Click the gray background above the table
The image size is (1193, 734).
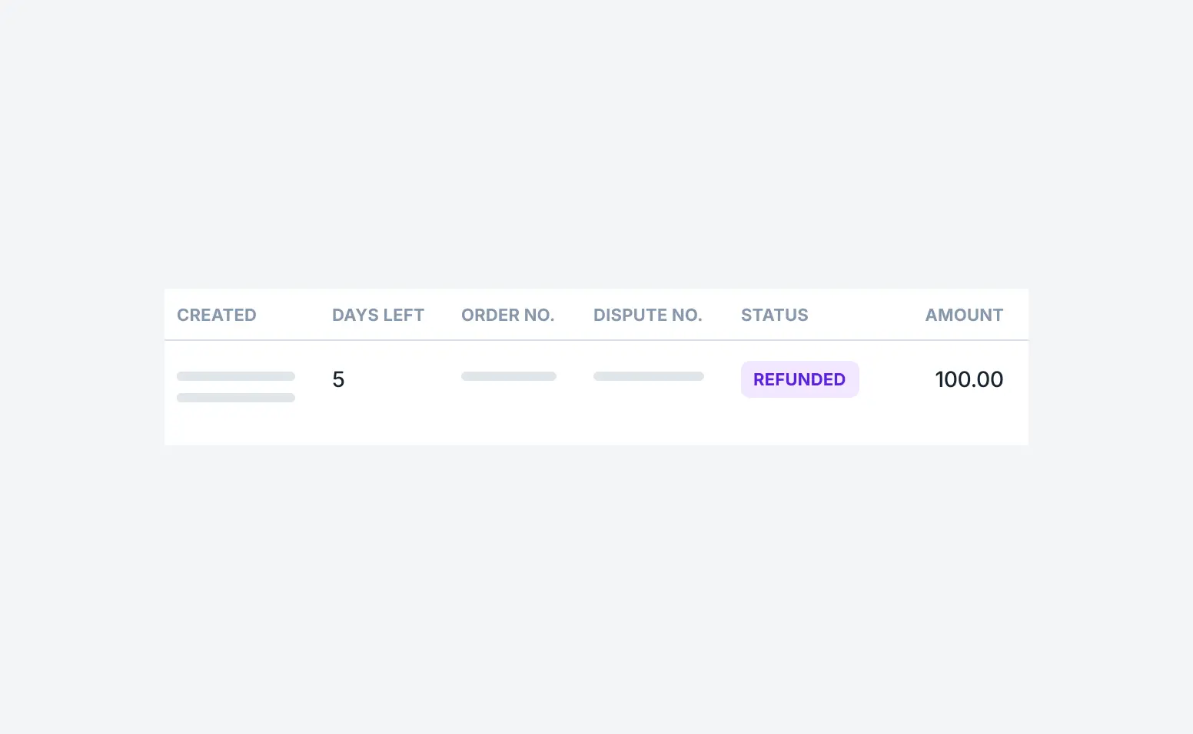596,154
